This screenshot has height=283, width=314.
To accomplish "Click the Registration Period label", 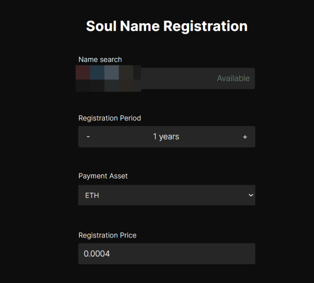I will click(x=109, y=118).
